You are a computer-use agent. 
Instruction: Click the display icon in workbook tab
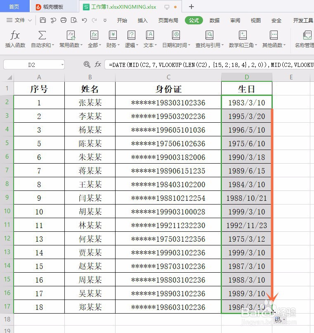[x=167, y=7]
